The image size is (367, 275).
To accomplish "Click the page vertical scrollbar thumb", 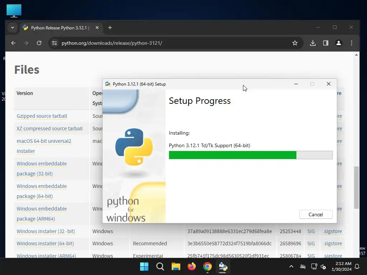I will [x=356, y=187].
